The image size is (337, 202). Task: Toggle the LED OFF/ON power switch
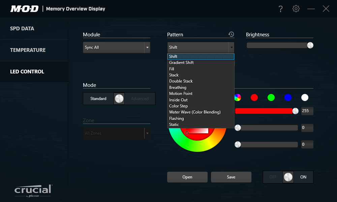(288, 177)
